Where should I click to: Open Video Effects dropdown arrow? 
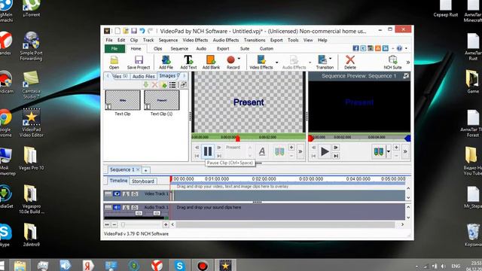pyautogui.click(x=276, y=62)
